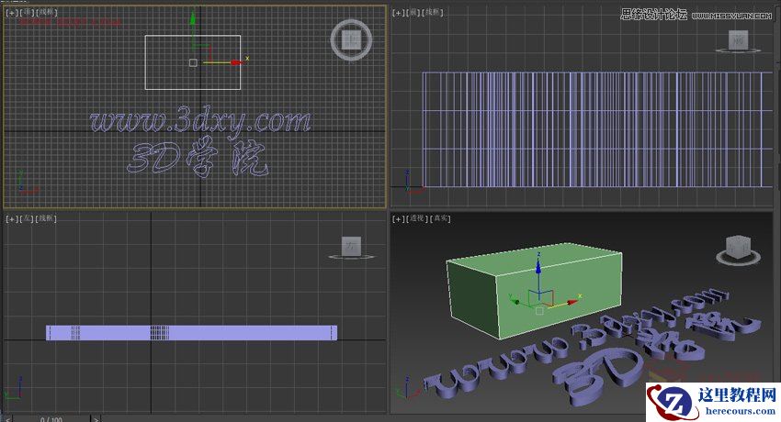Viewport: 781px width, 422px height.
Task: Select green Y-axis arrow in Perspective viewport
Action: [515, 301]
